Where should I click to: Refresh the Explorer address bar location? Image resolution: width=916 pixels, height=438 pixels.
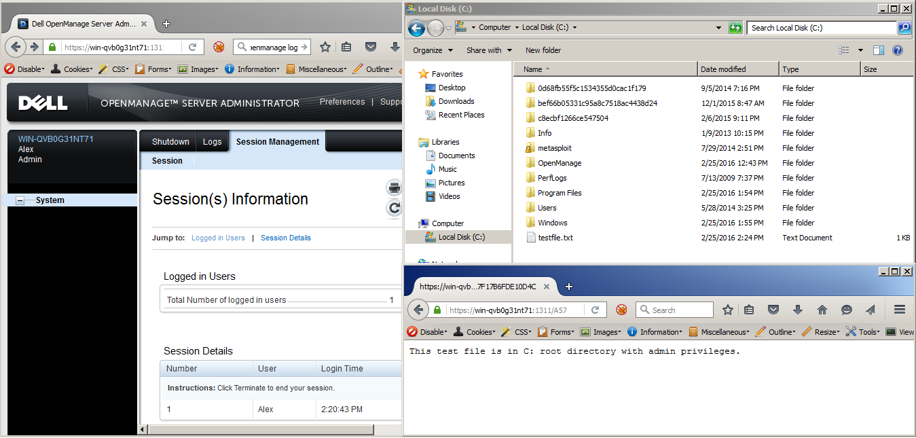pyautogui.click(x=735, y=28)
